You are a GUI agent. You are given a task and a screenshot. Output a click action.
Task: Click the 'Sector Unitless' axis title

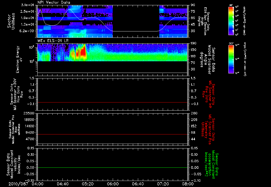11,21
